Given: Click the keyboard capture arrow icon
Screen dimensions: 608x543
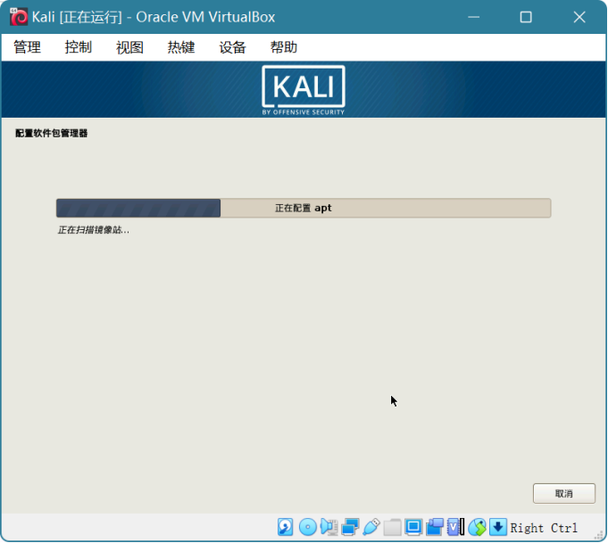Looking at the screenshot, I should [x=498, y=527].
